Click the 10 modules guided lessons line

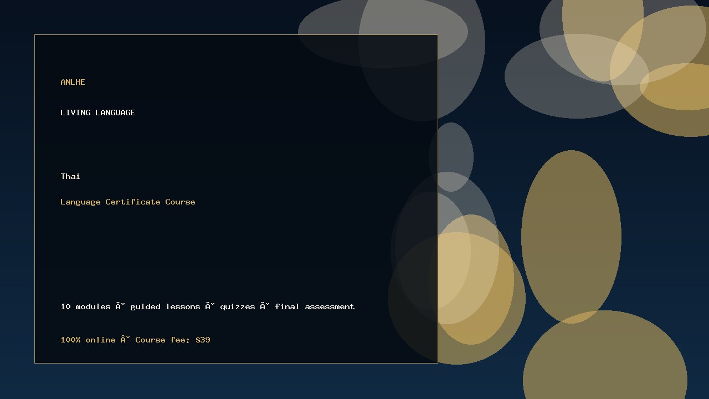tap(208, 306)
